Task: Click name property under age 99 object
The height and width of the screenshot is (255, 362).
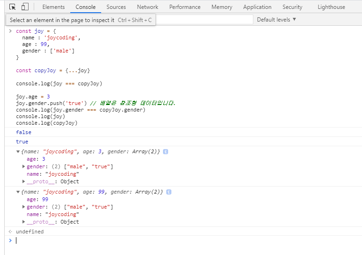Action: 52,214
